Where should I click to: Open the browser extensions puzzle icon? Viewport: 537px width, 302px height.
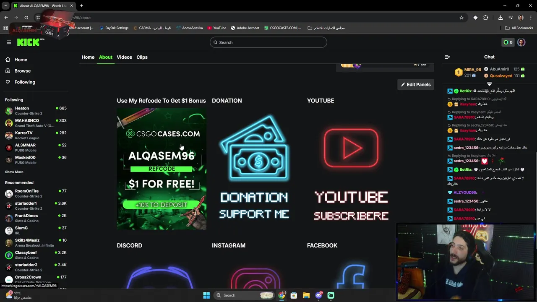click(x=486, y=18)
